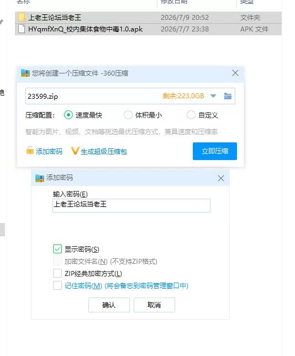This screenshot has width=295, height=356.
Task: Toggle the 加密文件名(N) checkbox
Action: point(57,261)
